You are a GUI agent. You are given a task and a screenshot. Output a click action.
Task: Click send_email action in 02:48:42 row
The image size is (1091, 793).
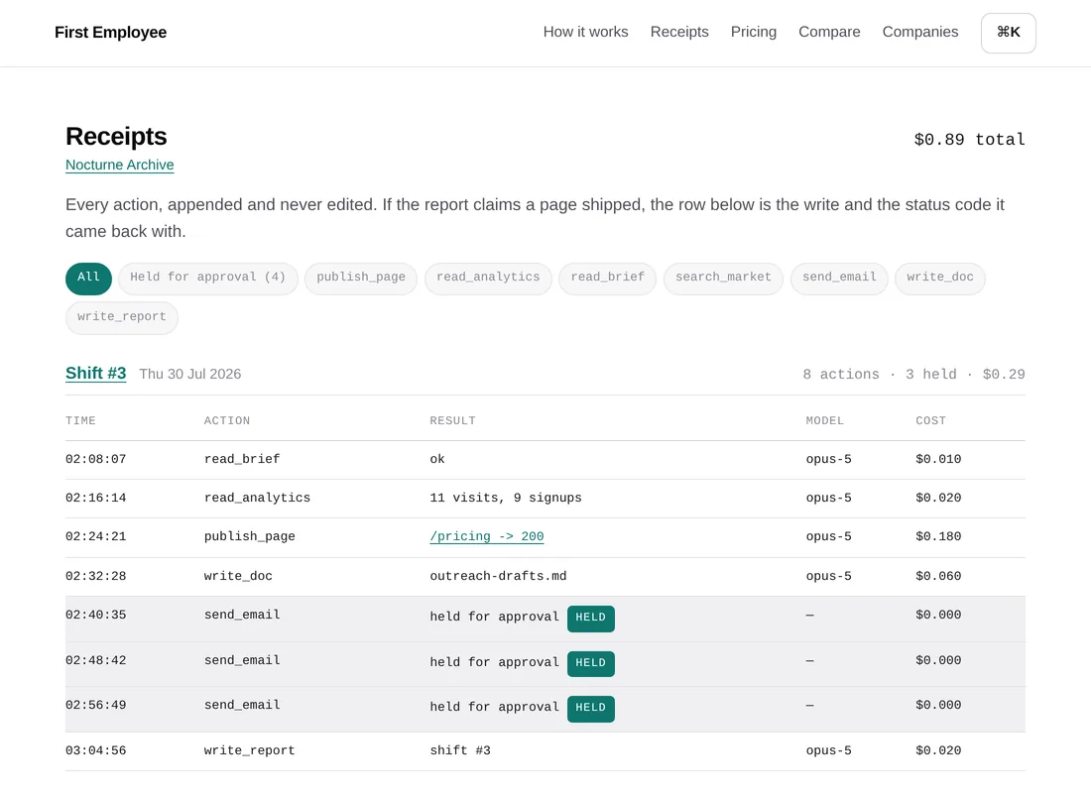(x=242, y=660)
